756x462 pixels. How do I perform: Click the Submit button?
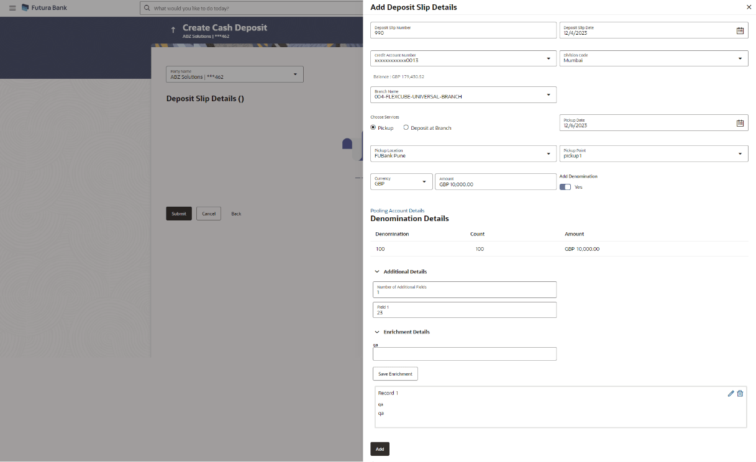tap(179, 214)
